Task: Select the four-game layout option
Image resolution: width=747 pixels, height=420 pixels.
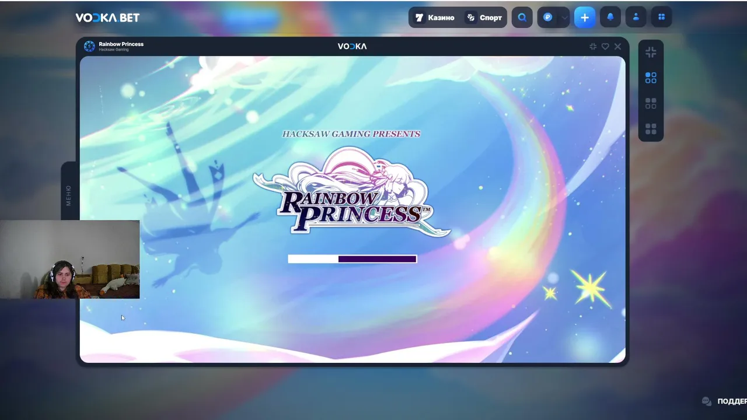Action: [651, 129]
